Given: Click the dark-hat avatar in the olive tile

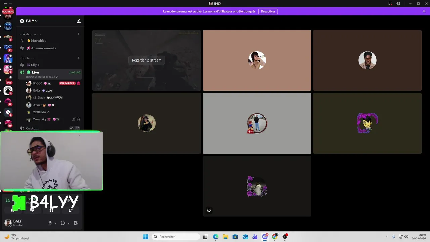Looking at the screenshot, I should tap(146, 123).
